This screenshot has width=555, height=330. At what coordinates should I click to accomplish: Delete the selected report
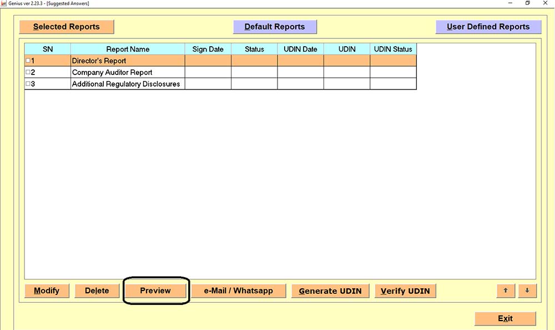pos(97,291)
